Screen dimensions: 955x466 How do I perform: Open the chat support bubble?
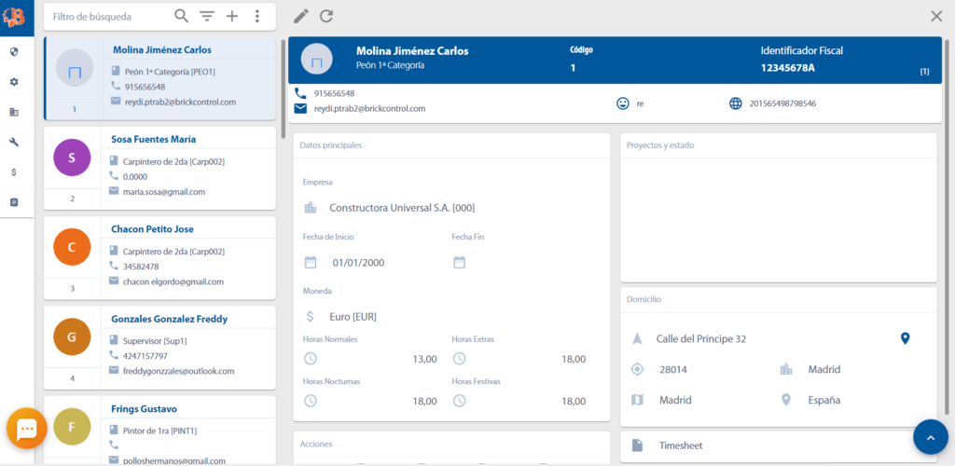pos(27,429)
